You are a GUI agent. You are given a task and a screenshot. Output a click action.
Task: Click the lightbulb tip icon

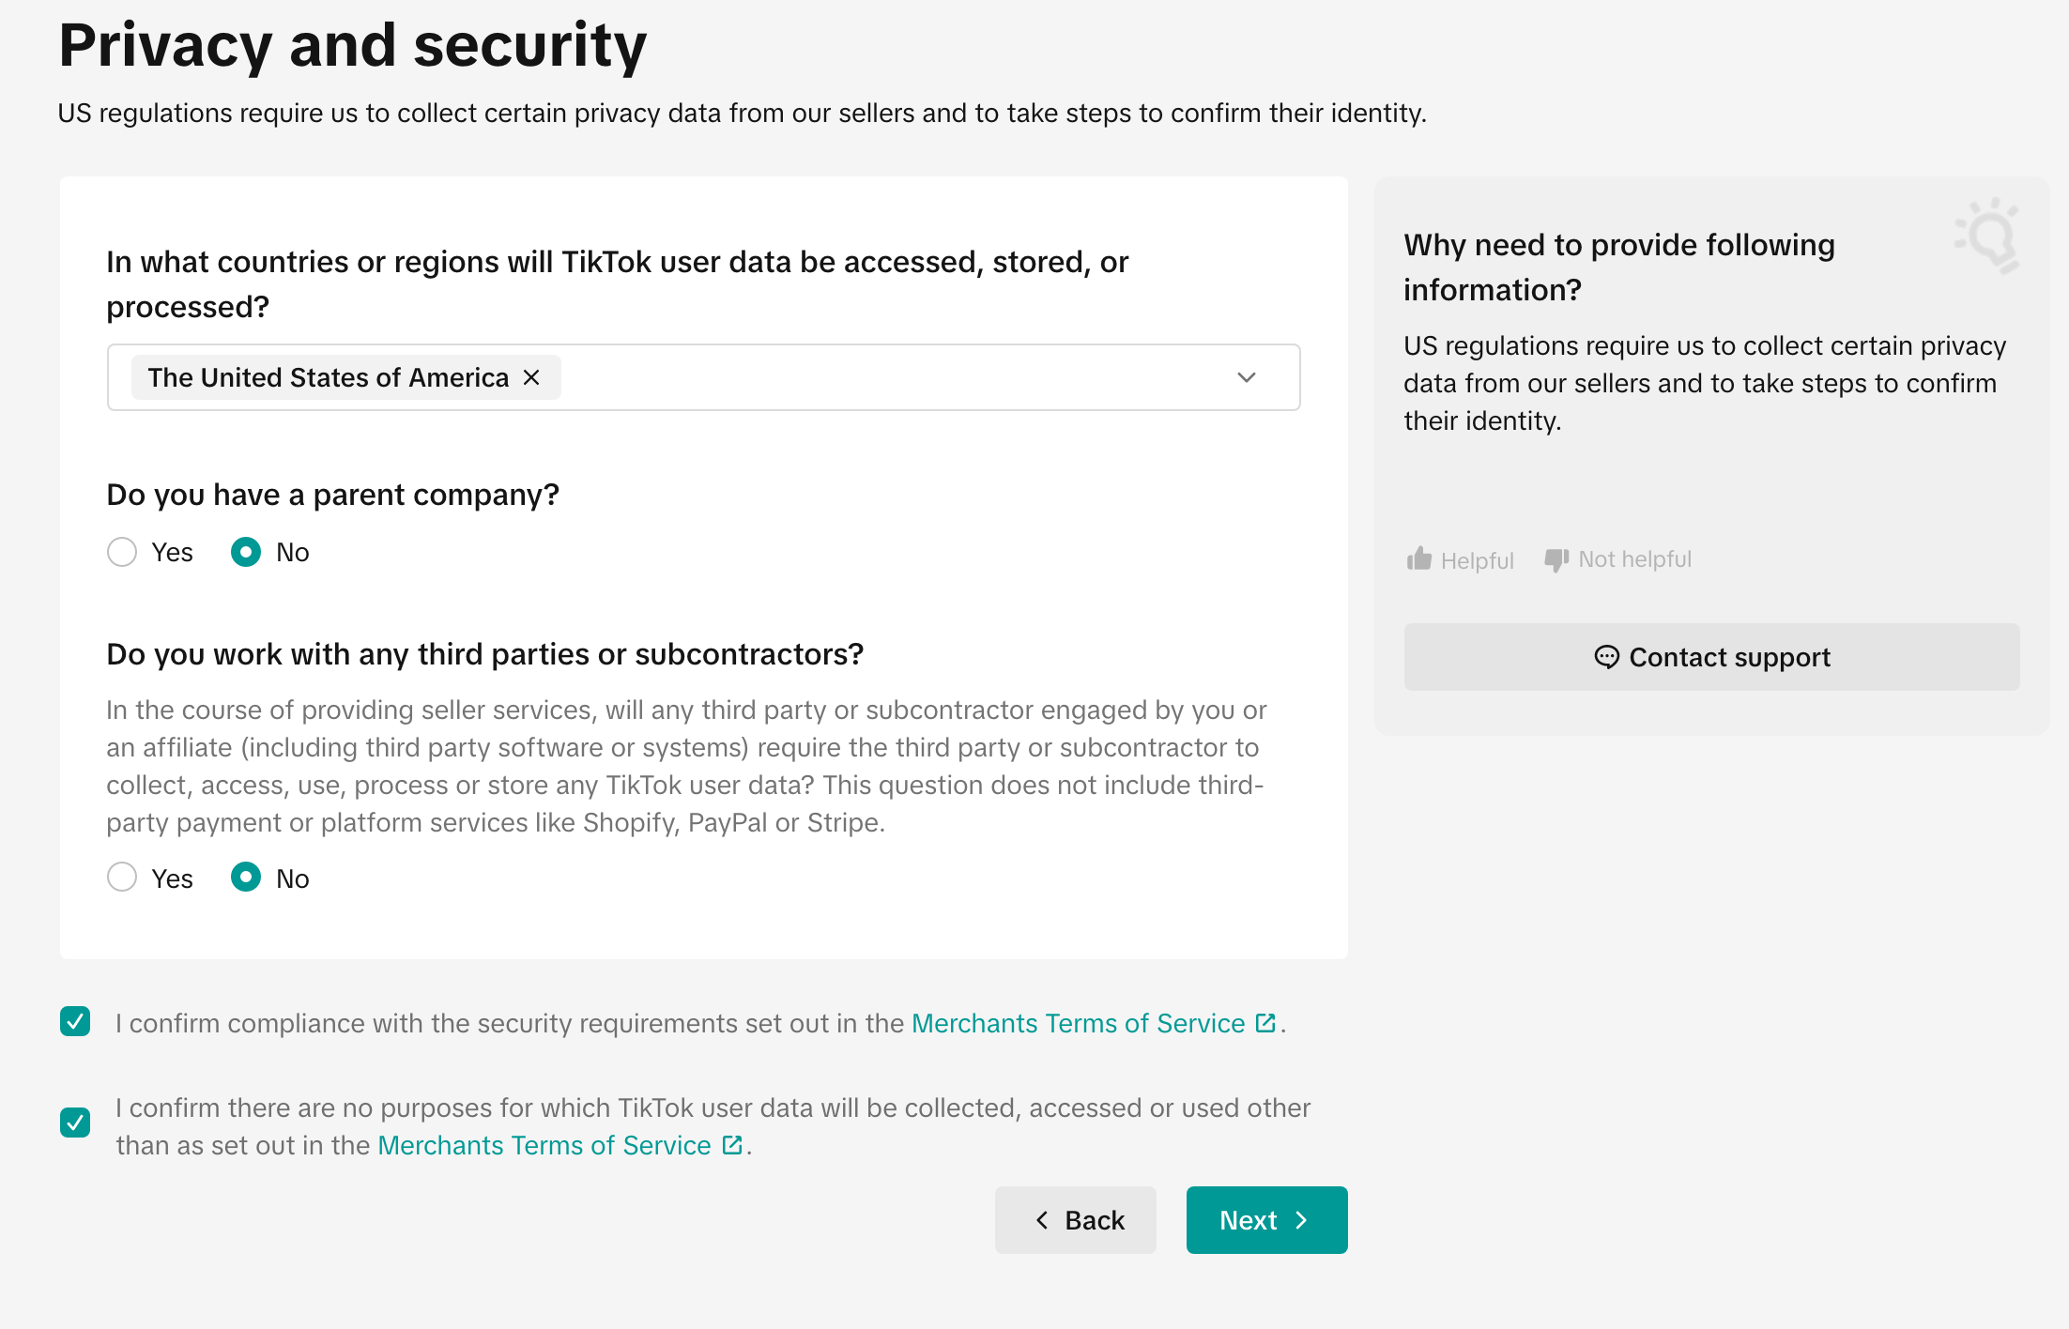[1988, 235]
